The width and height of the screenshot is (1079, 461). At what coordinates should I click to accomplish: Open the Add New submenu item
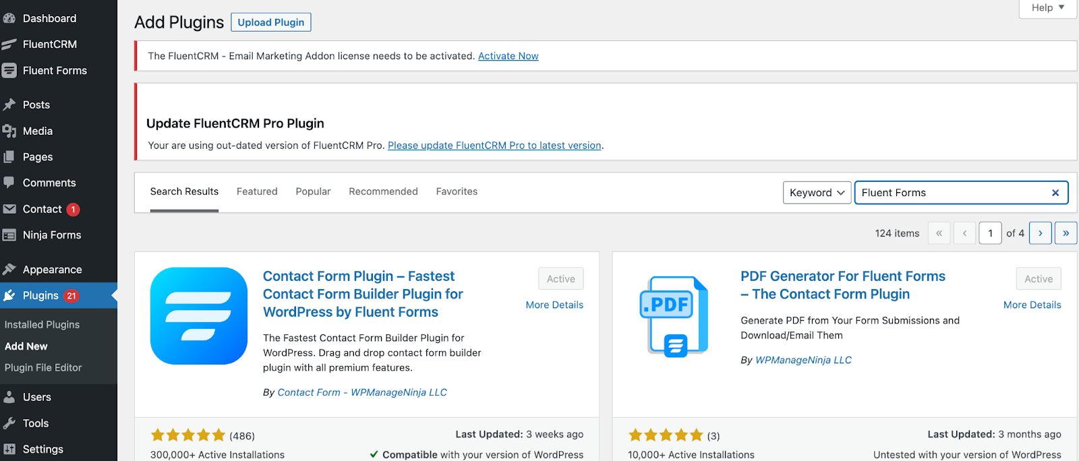[26, 346]
